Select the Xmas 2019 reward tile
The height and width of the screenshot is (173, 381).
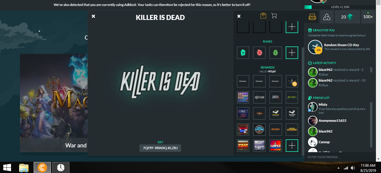[x=243, y=113]
